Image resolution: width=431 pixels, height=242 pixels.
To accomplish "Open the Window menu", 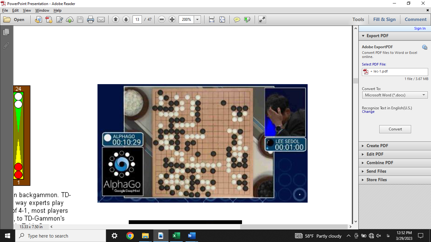I will pyautogui.click(x=42, y=10).
